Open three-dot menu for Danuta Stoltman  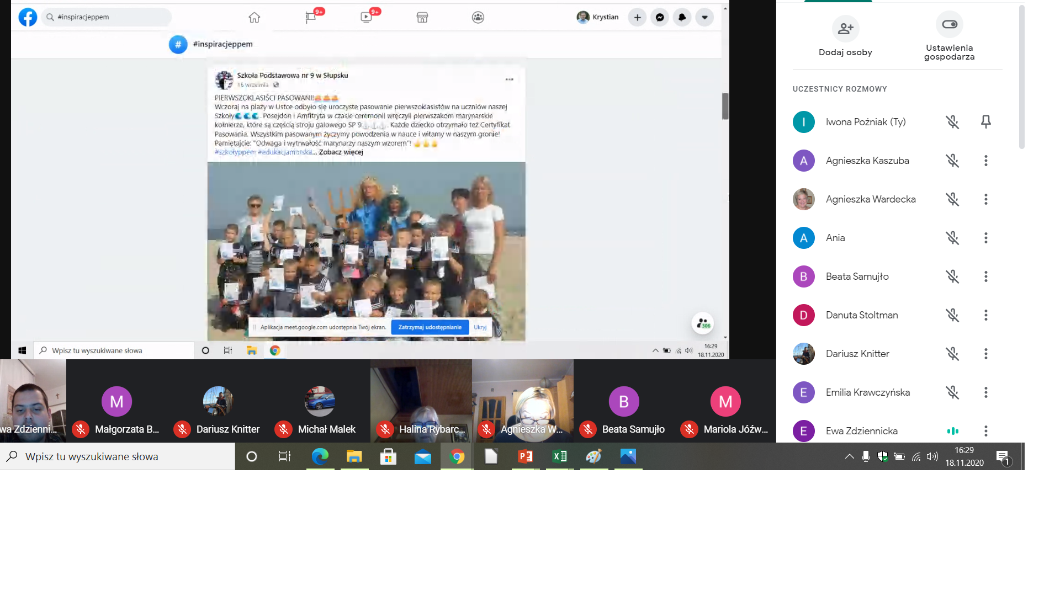985,315
